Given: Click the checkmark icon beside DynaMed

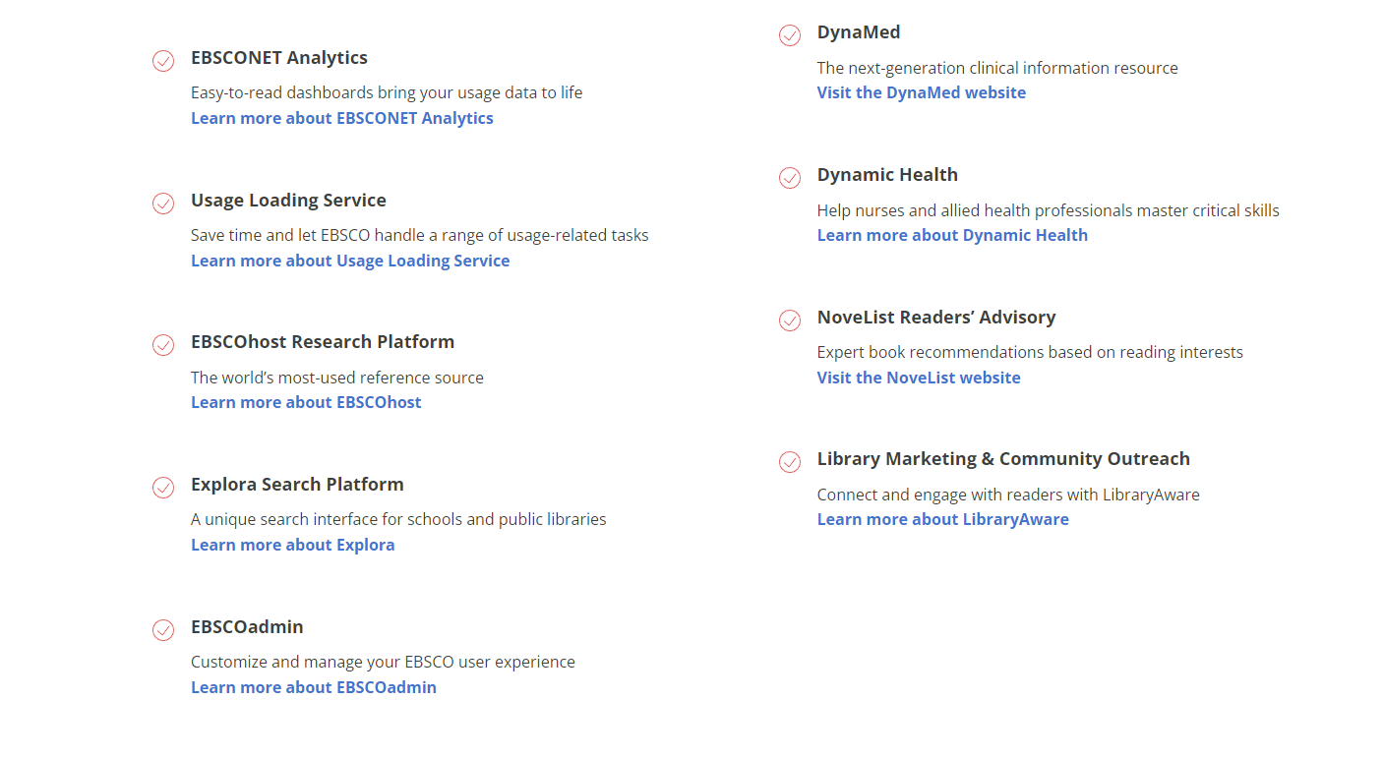Looking at the screenshot, I should [x=790, y=35].
